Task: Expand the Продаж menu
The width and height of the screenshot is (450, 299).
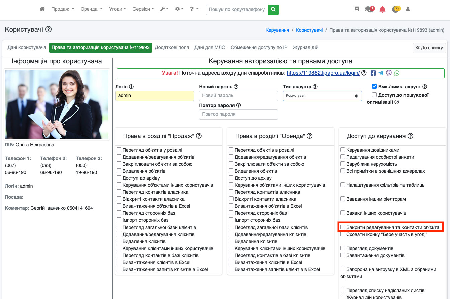Action: 63,9
